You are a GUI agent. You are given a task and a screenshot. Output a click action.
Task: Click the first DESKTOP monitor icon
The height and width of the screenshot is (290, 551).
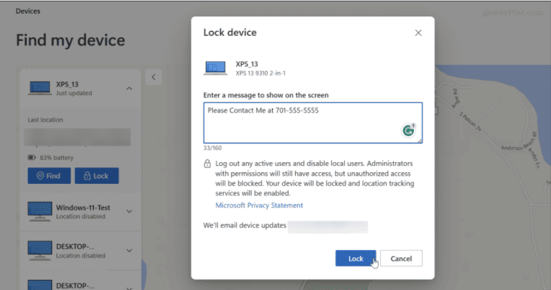point(40,250)
